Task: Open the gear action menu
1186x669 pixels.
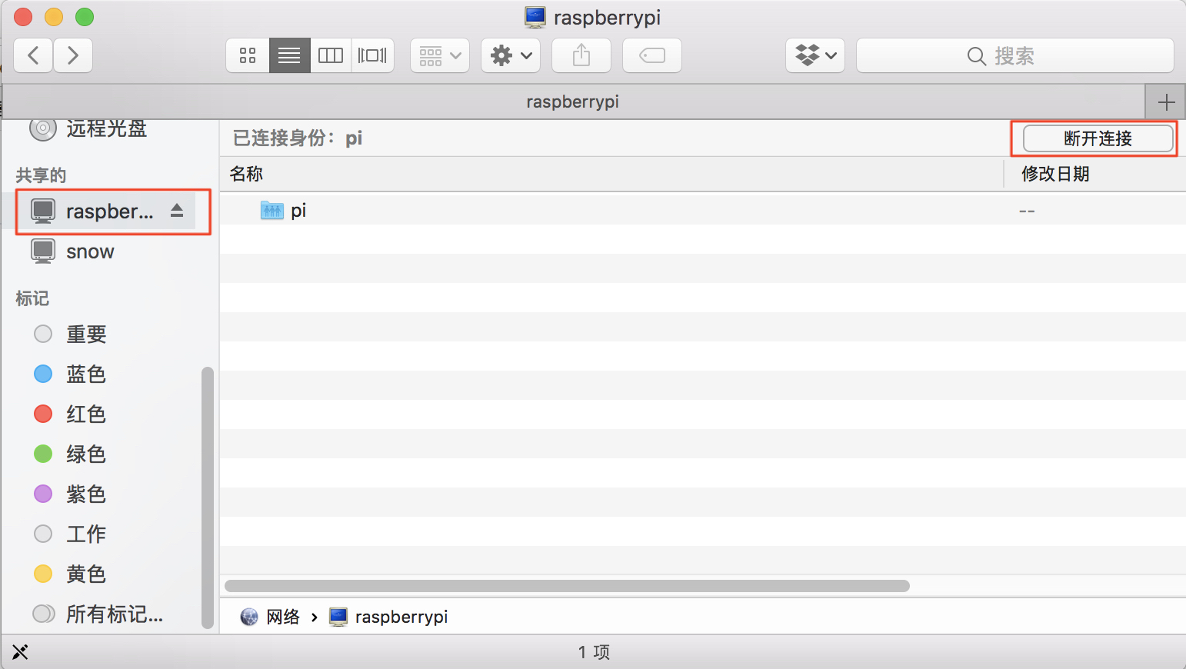Action: pos(511,55)
